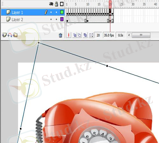The image size is (159, 143).
Task: Click the top-left transform handle on stage
Action: coord(39,43)
